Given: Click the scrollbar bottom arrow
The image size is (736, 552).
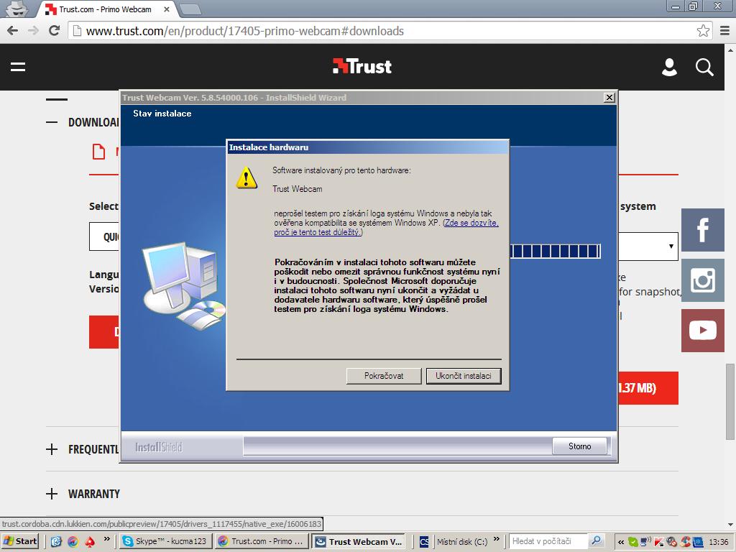Looking at the screenshot, I should (x=730, y=524).
